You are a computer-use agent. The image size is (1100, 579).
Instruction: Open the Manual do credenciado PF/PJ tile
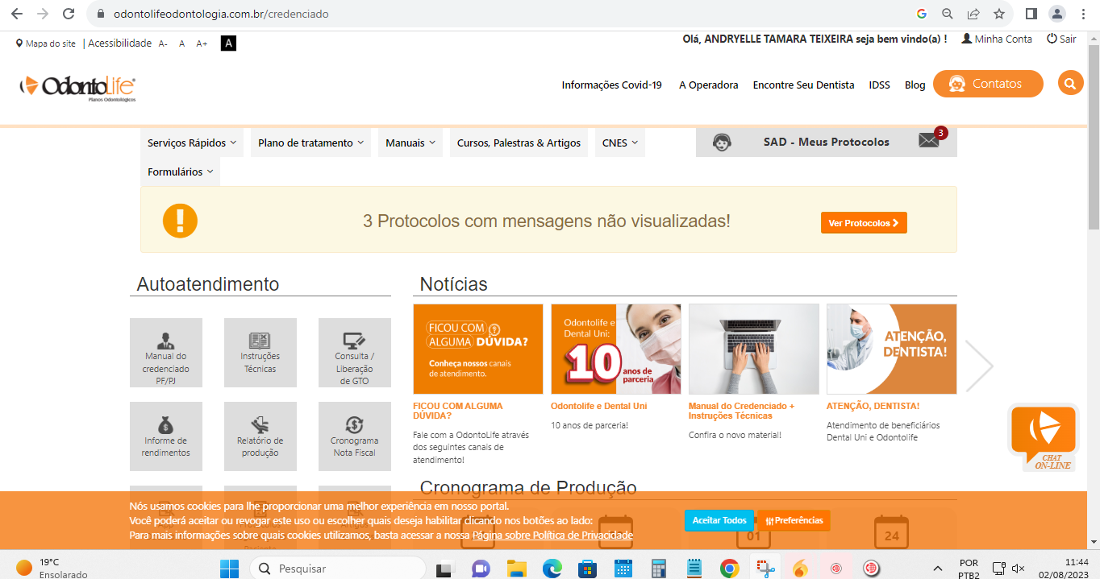pos(166,353)
